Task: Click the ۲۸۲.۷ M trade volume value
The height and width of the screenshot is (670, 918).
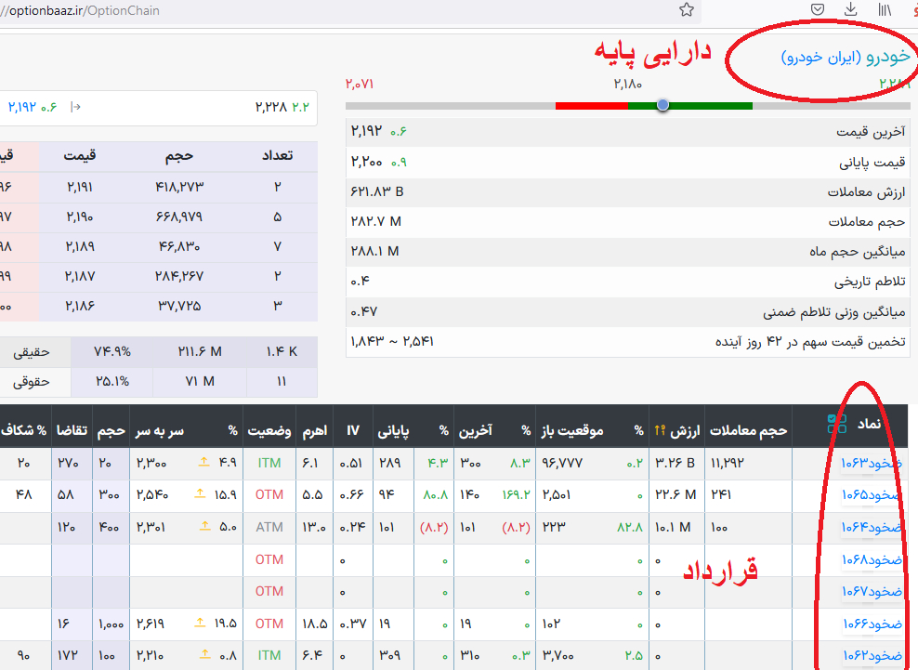Action: [x=376, y=221]
